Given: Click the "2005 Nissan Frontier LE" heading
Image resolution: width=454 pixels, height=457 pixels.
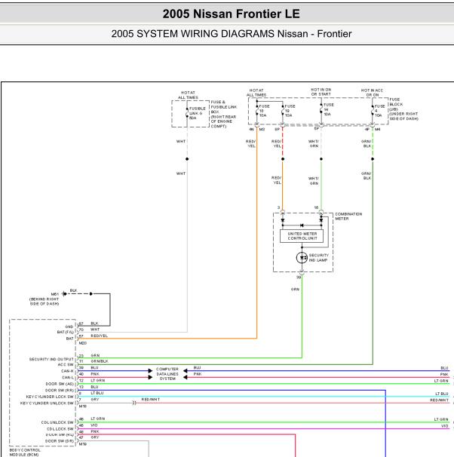Looking at the screenshot, I should click(x=231, y=14).
